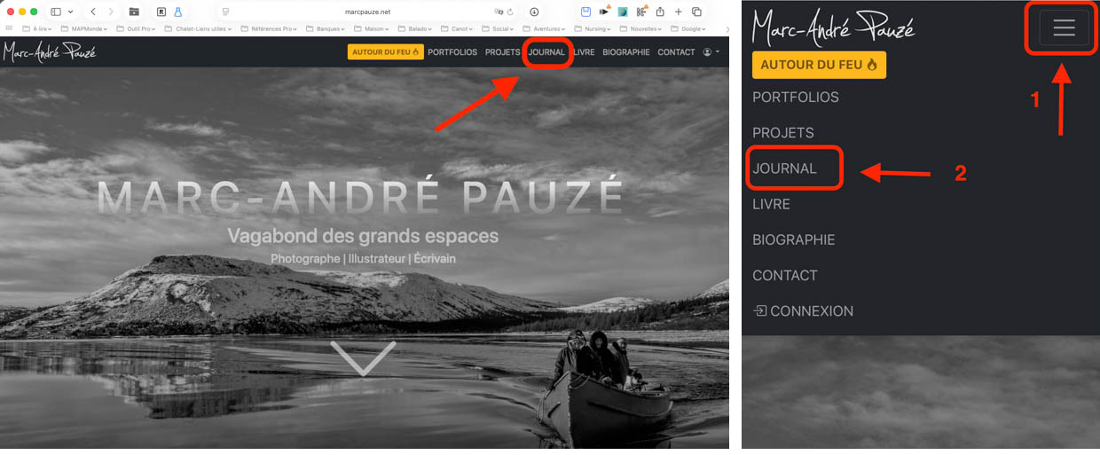1100x455 pixels.
Task: Open the CONNEXION link in mobile menu
Action: (804, 311)
